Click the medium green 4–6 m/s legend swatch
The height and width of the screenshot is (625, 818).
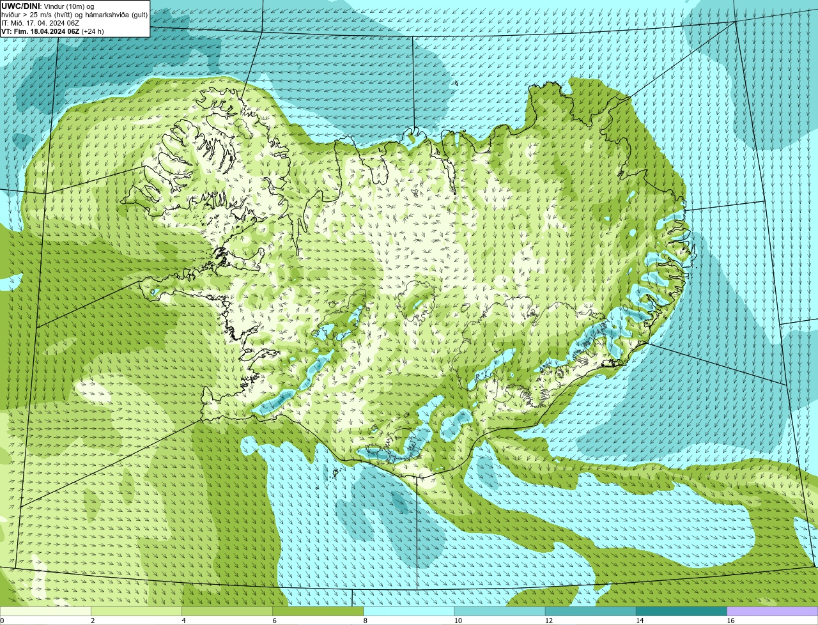tap(228, 611)
